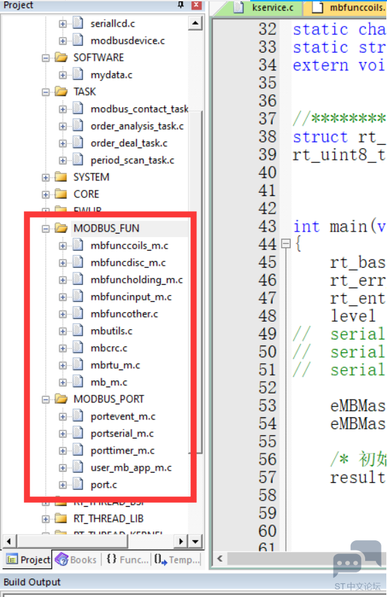The image size is (387, 597).
Task: Click the mbfuncother.c file icon
Action: click(x=78, y=314)
